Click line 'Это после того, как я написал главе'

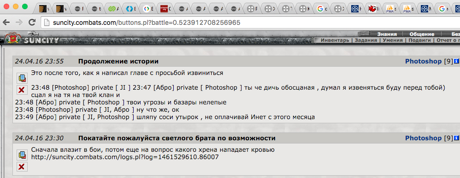[x=127, y=73]
